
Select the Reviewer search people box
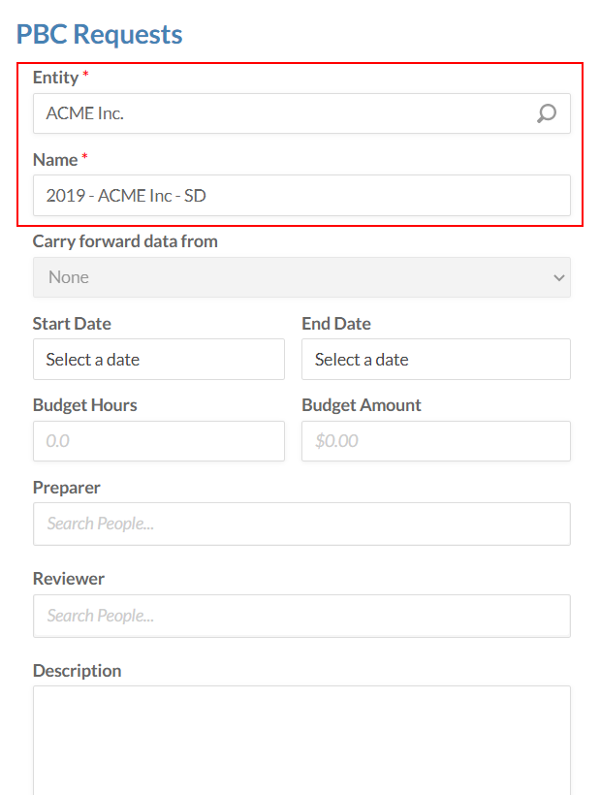coord(301,616)
